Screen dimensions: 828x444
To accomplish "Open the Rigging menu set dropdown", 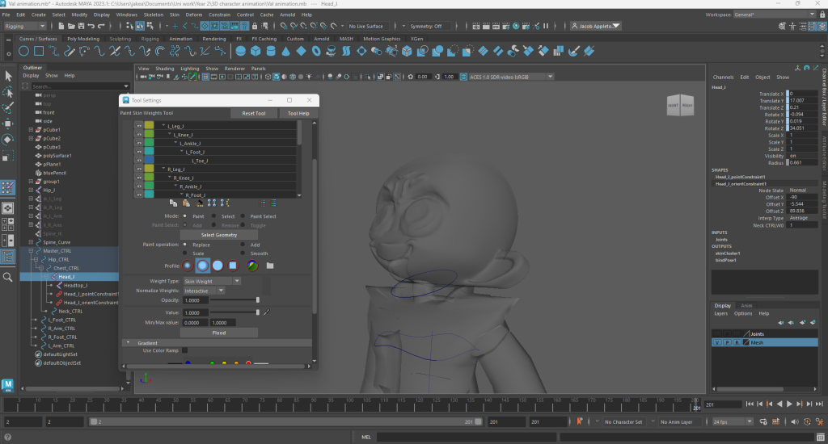I will point(26,26).
